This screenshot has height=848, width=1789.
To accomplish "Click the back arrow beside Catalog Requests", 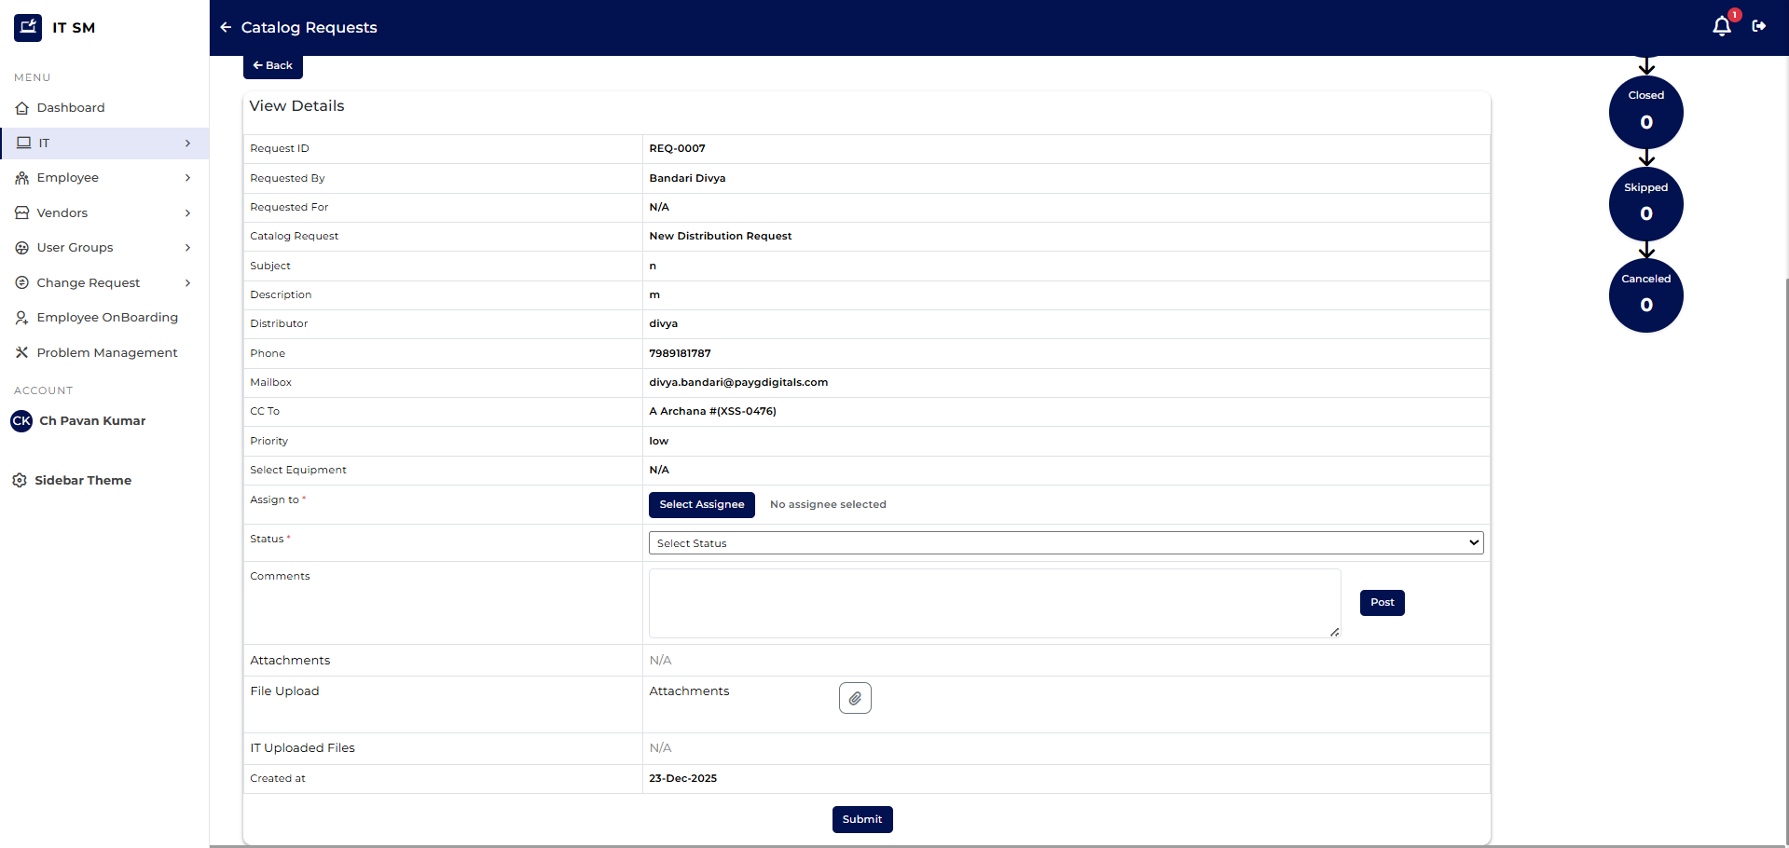I will 226,28.
